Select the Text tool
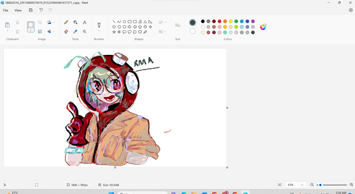Screen dimensions: 355x194 [84, 22]
